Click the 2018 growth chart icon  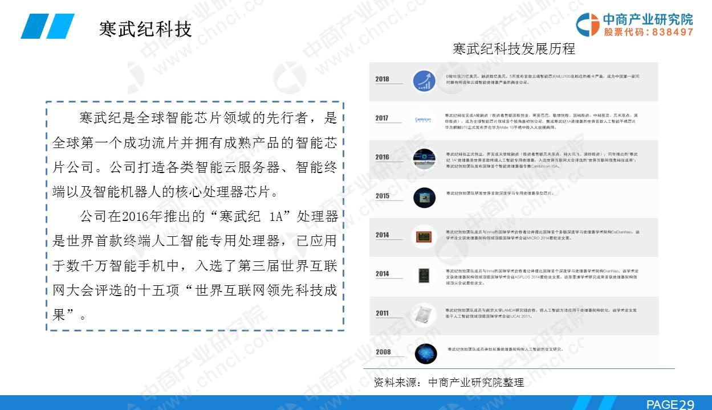click(x=424, y=80)
